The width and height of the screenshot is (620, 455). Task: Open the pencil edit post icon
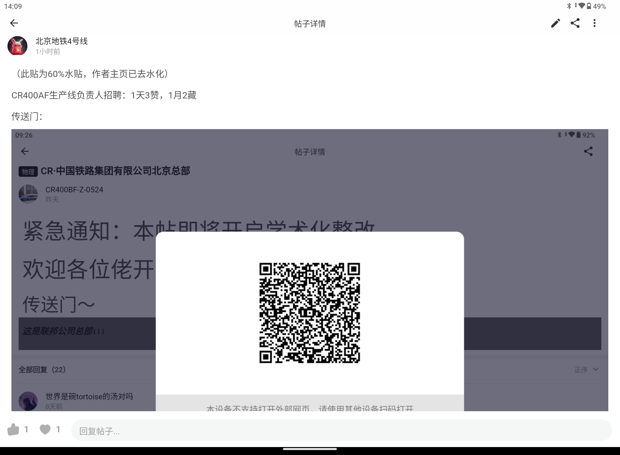pyautogui.click(x=556, y=23)
